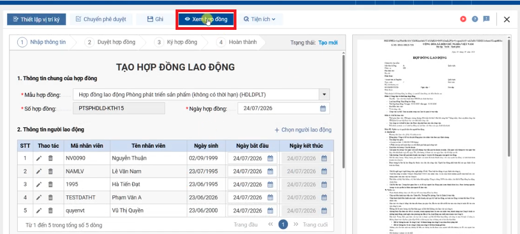
Task: Click Chuyển phê duyệt button
Action: 101,19
